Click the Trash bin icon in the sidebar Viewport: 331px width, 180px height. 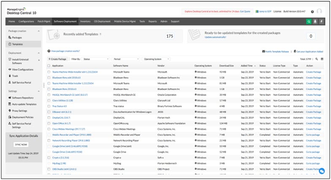(x=10, y=76)
